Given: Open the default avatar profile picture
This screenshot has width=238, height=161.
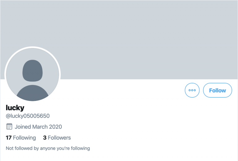Looking at the screenshot, I should coord(33,75).
